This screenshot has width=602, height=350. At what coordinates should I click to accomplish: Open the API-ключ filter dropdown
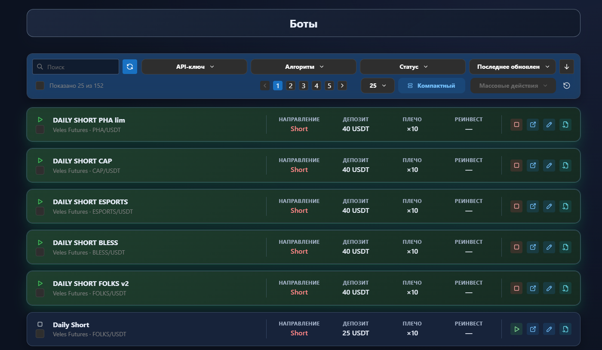[194, 67]
